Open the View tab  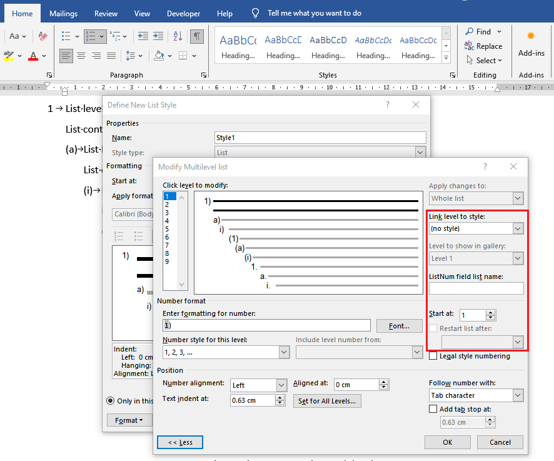(142, 13)
